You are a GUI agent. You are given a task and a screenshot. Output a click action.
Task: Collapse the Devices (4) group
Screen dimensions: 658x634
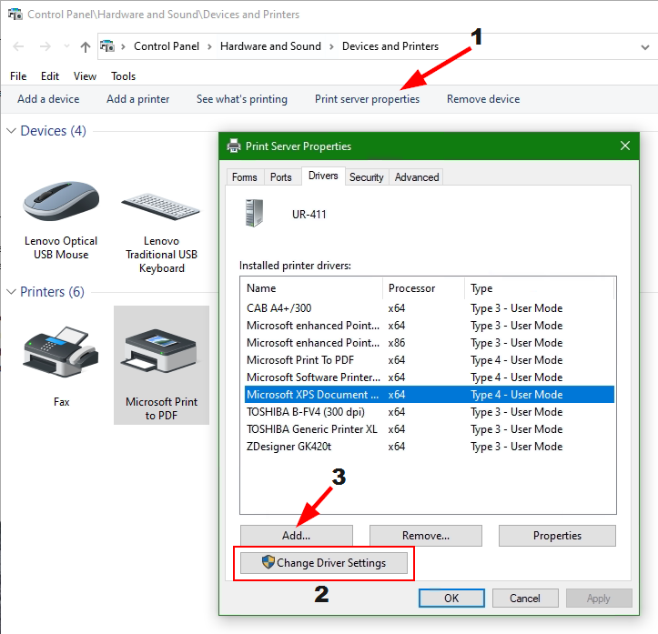click(11, 131)
